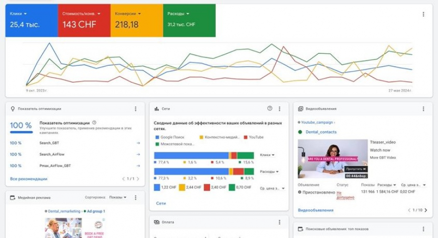Open the Ad group 1 link
438x238 pixels.
point(96,211)
